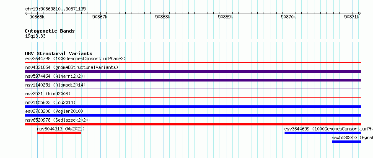Click the black cytogenetic band 19q13.33 line

click(193, 41)
